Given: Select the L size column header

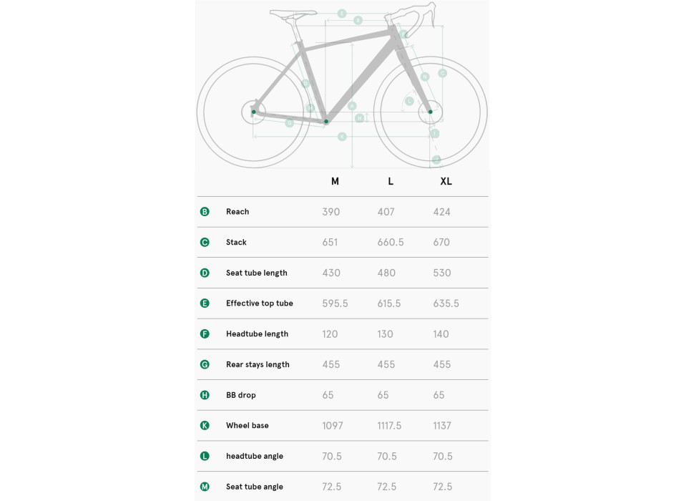Looking at the screenshot, I should coord(391,182).
